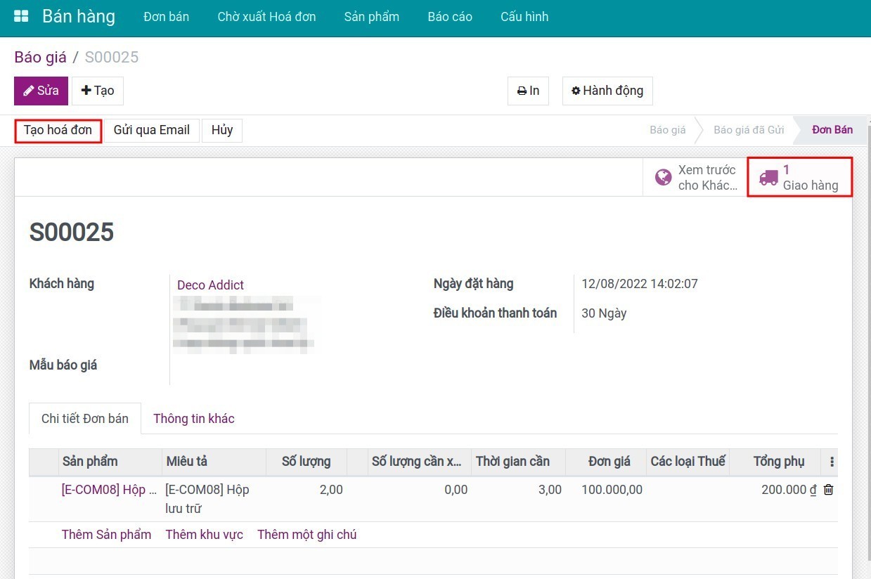Select the Báo giá status stage
The width and height of the screenshot is (871, 579).
point(668,130)
